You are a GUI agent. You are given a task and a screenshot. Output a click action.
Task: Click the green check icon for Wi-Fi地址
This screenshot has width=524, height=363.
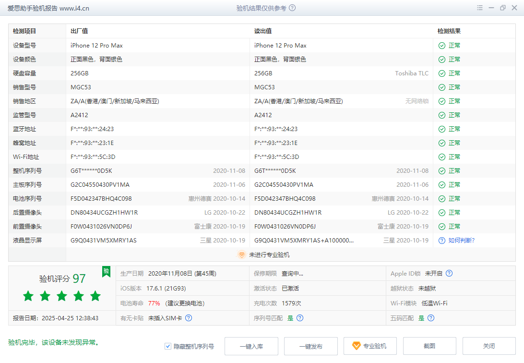pos(442,157)
